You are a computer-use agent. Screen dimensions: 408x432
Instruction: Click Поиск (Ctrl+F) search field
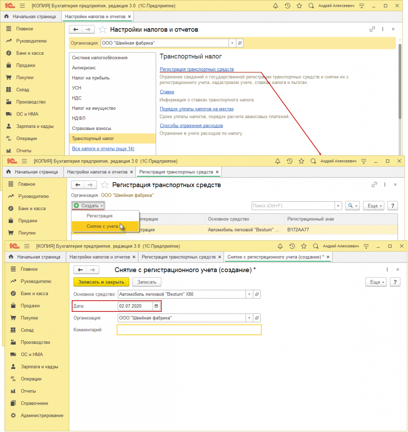click(x=293, y=206)
